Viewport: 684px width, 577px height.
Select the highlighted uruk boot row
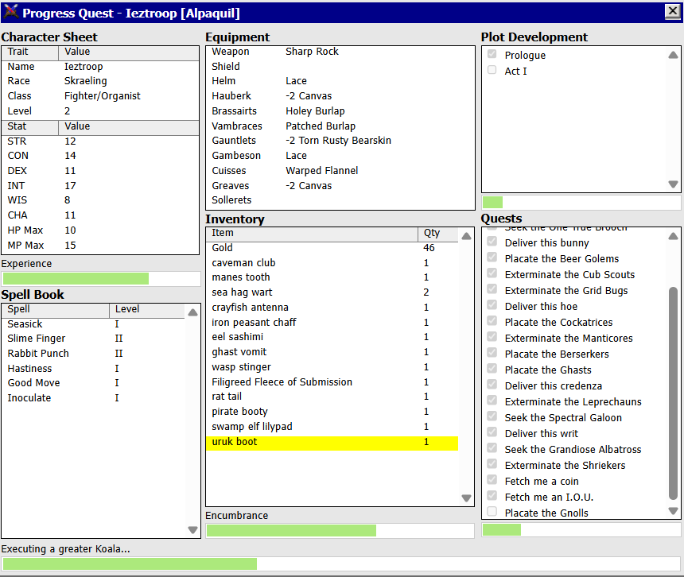click(332, 443)
